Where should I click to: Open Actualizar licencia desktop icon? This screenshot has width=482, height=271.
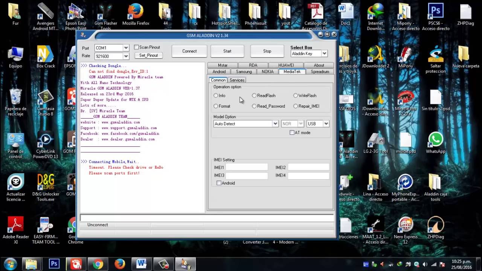(15, 188)
